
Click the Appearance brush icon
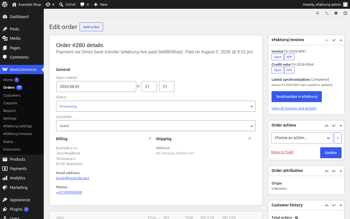pyautogui.click(x=5, y=200)
